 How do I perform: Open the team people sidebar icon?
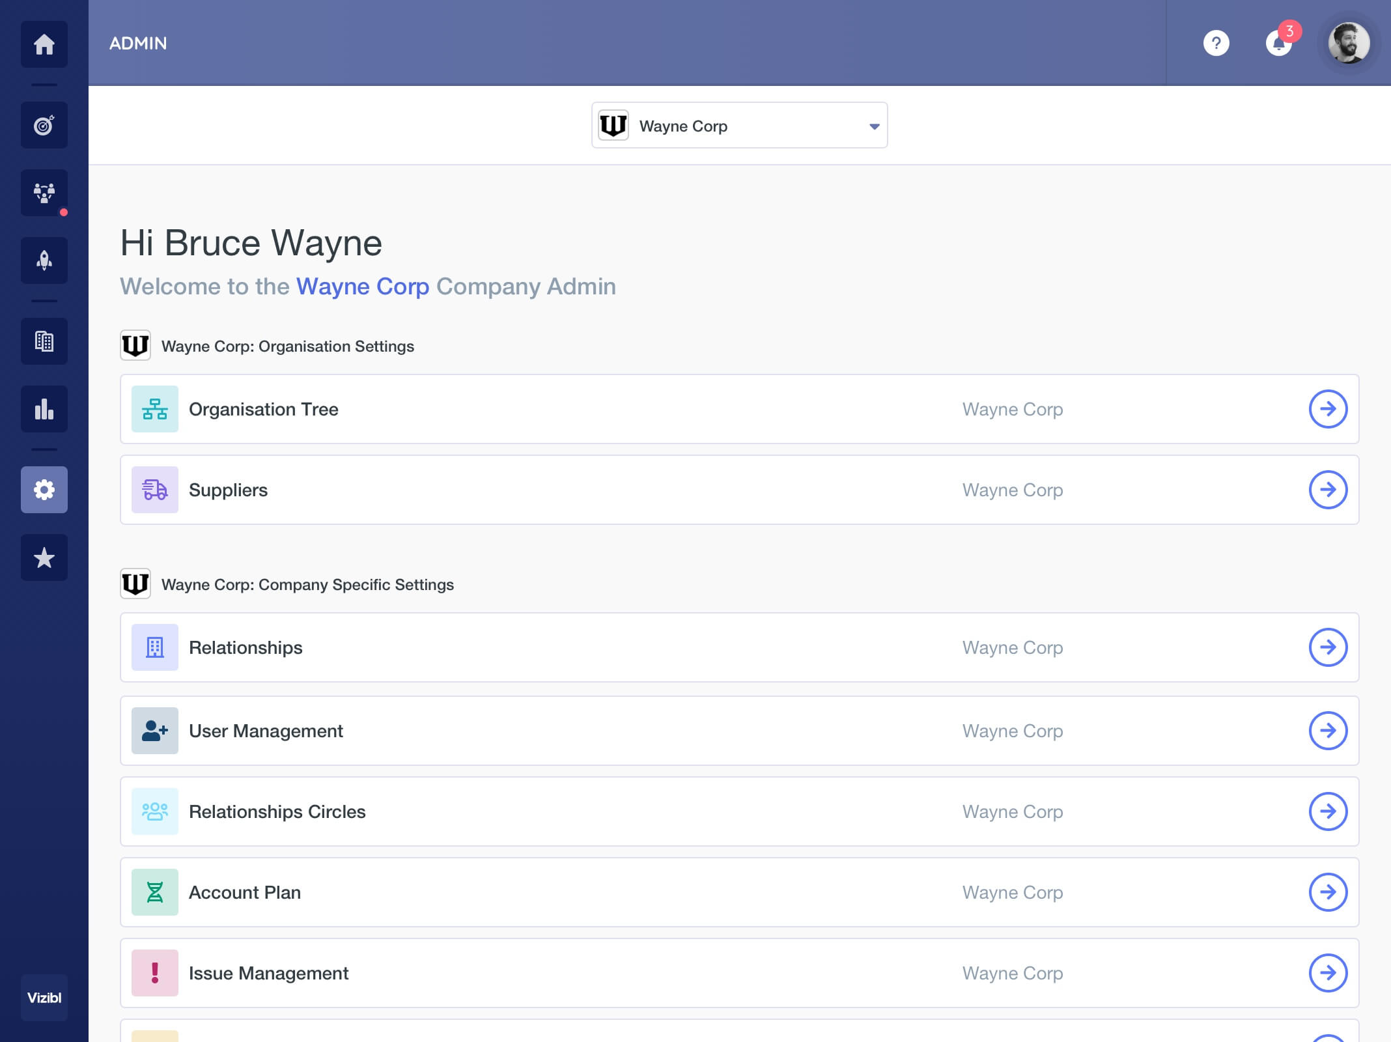[44, 193]
